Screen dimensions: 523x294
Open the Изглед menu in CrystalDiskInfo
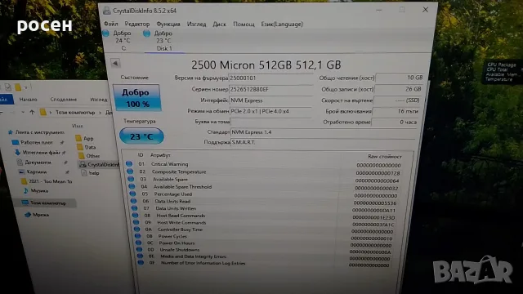pyautogui.click(x=196, y=24)
